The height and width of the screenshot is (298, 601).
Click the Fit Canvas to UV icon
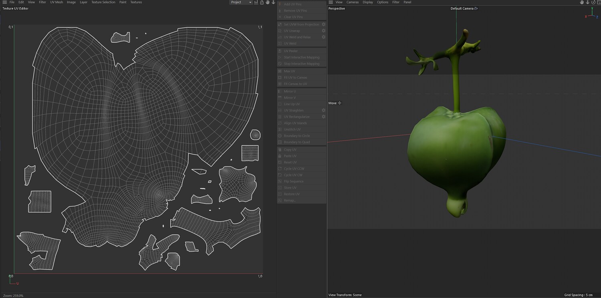(x=280, y=84)
